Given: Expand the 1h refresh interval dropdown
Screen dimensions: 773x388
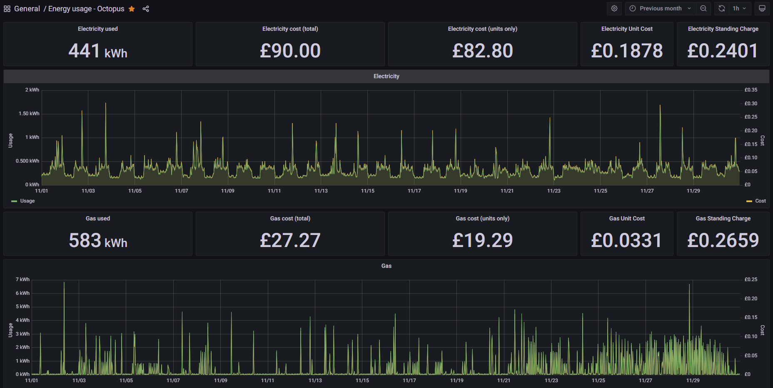Looking at the screenshot, I should point(740,8).
